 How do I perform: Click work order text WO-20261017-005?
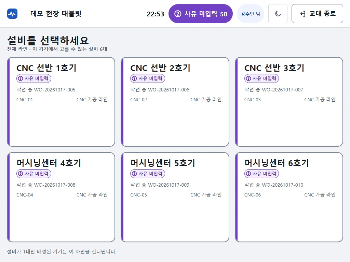coord(55,90)
